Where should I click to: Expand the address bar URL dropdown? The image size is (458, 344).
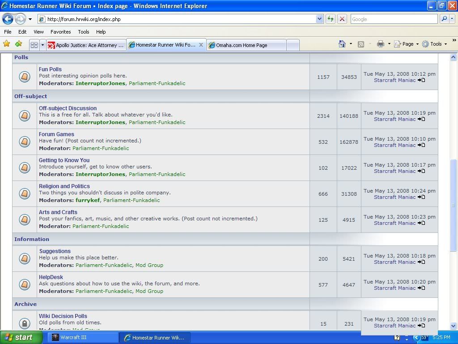tap(319, 19)
